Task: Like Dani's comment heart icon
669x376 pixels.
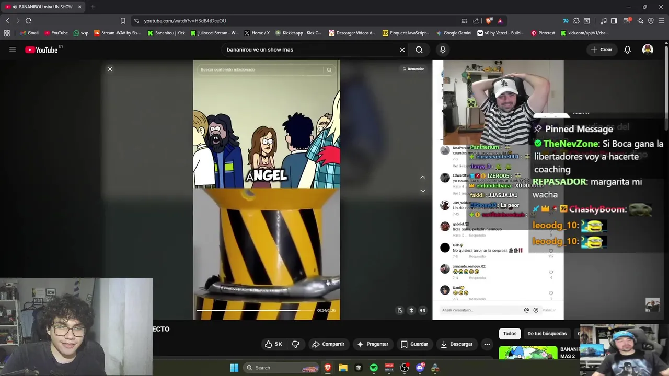Action: pos(551,293)
